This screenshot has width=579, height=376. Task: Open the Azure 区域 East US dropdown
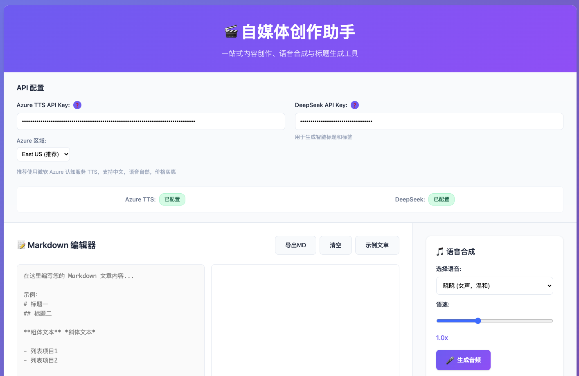[43, 154]
